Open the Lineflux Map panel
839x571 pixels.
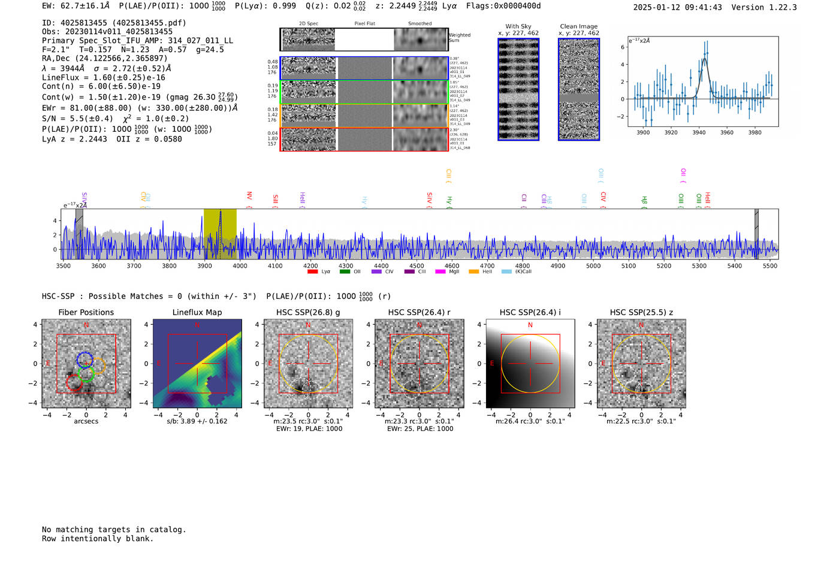[x=197, y=363]
